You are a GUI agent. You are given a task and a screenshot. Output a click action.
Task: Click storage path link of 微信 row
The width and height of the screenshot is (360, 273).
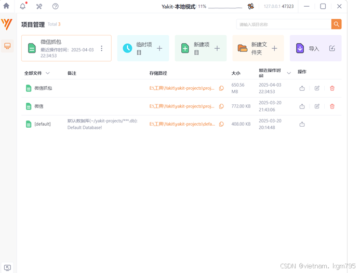click(182, 106)
